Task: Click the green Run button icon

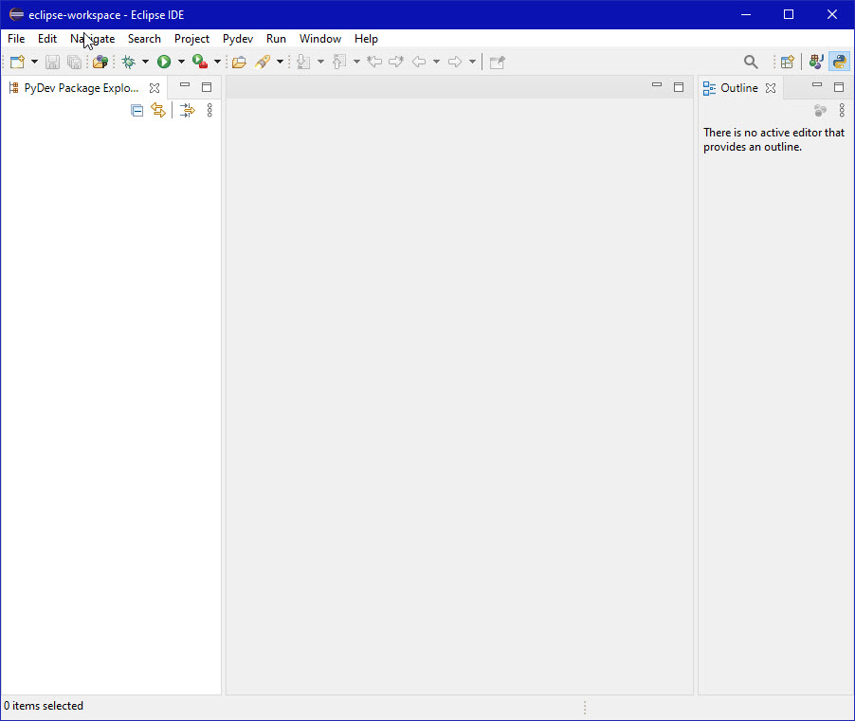Action: pos(164,62)
